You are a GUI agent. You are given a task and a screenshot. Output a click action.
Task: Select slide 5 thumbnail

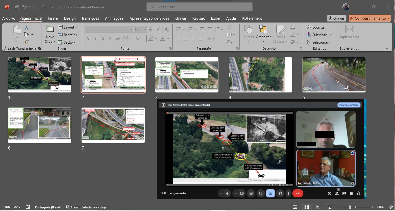pyautogui.click(x=334, y=75)
